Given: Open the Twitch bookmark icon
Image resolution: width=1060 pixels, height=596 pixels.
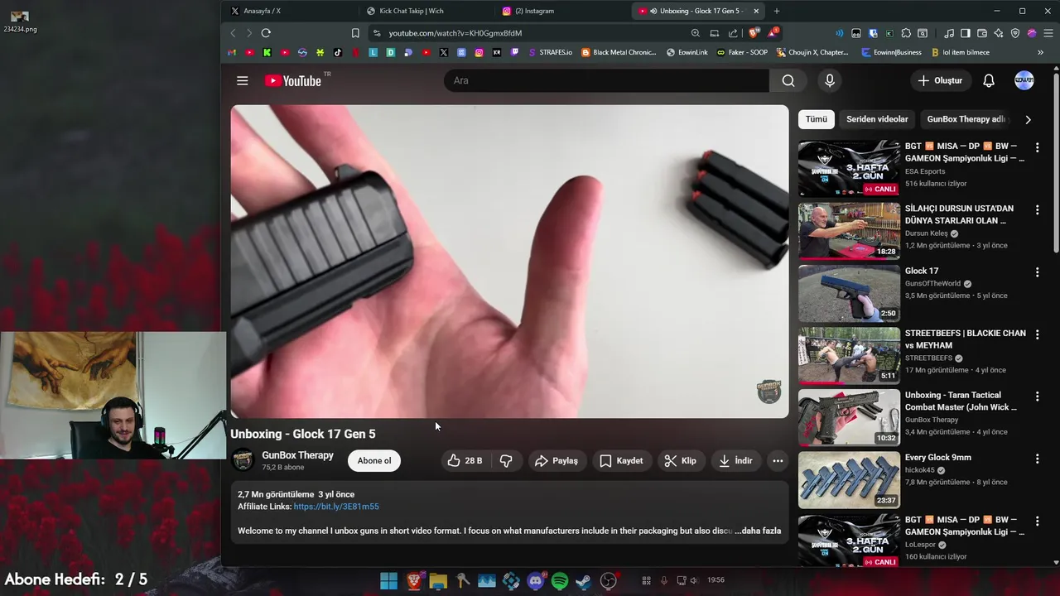Looking at the screenshot, I should click(x=514, y=52).
